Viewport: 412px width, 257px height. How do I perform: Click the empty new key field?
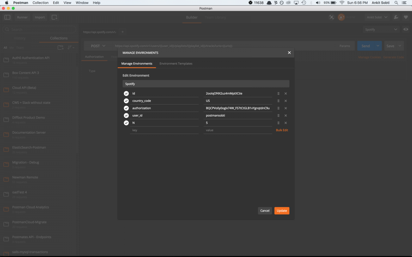pyautogui.click(x=164, y=130)
